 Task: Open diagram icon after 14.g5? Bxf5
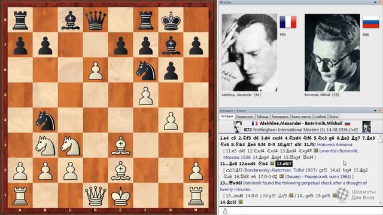tap(291, 195)
